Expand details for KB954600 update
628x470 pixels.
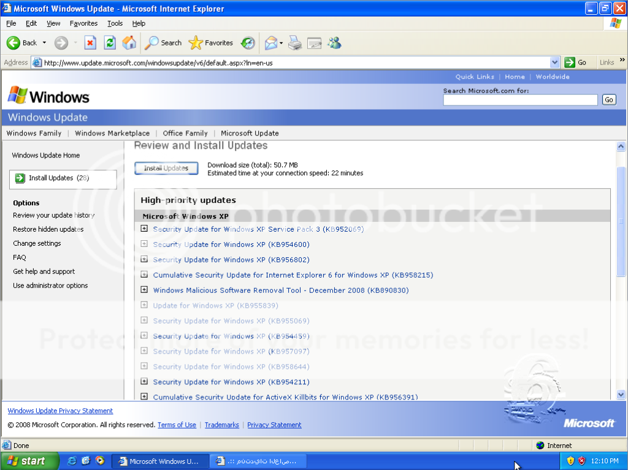(x=144, y=244)
